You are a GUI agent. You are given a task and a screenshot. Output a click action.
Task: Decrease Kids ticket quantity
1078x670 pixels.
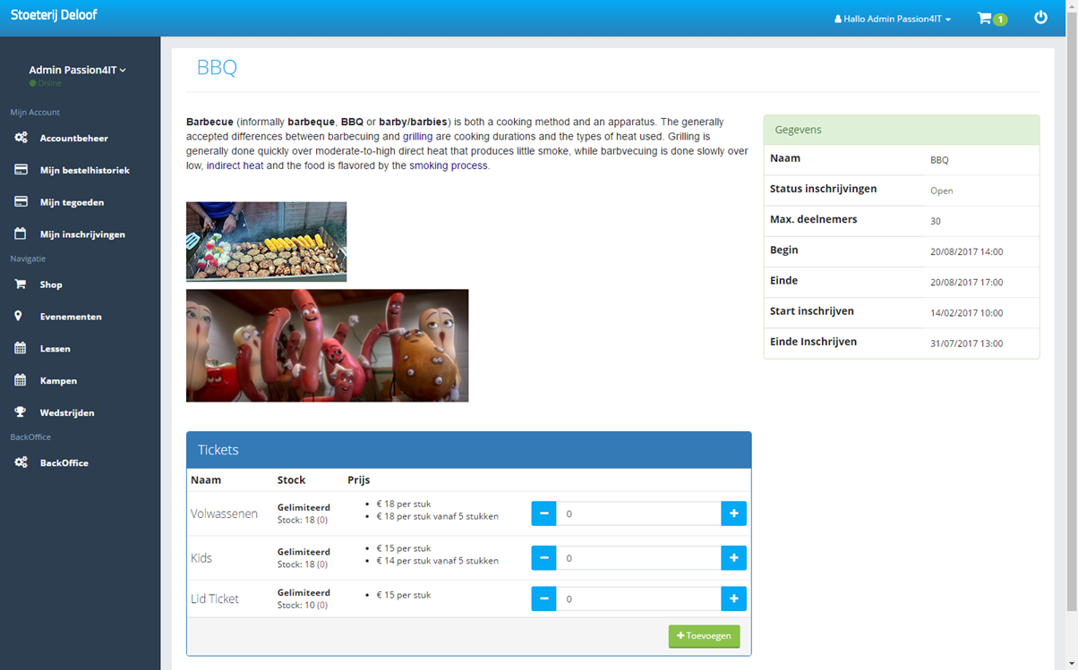[x=543, y=558]
